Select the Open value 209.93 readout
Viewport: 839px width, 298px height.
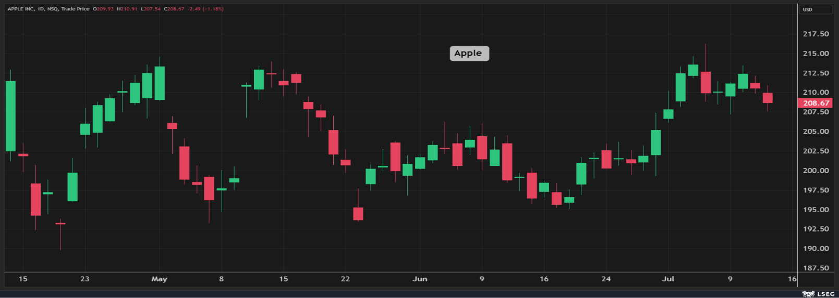pos(103,9)
